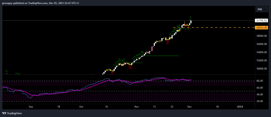Click the green '2' count above last candle

tap(191, 17)
